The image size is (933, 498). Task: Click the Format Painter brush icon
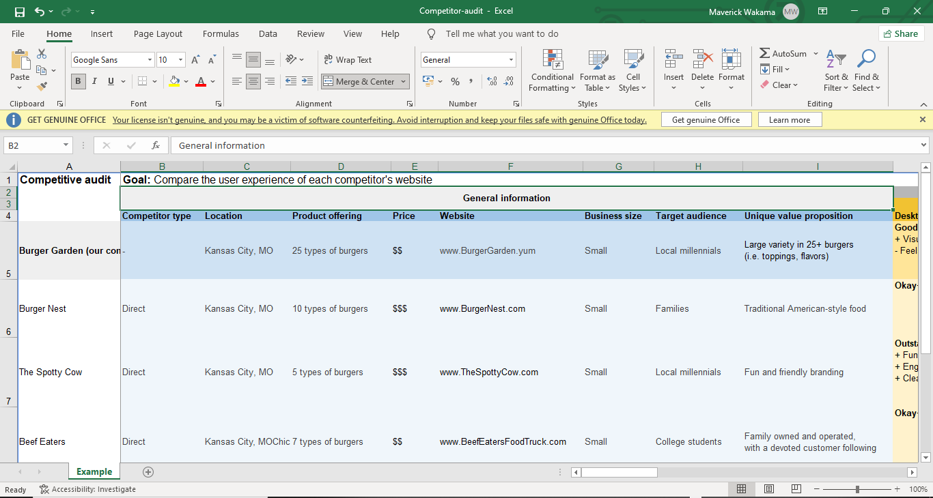(42, 87)
